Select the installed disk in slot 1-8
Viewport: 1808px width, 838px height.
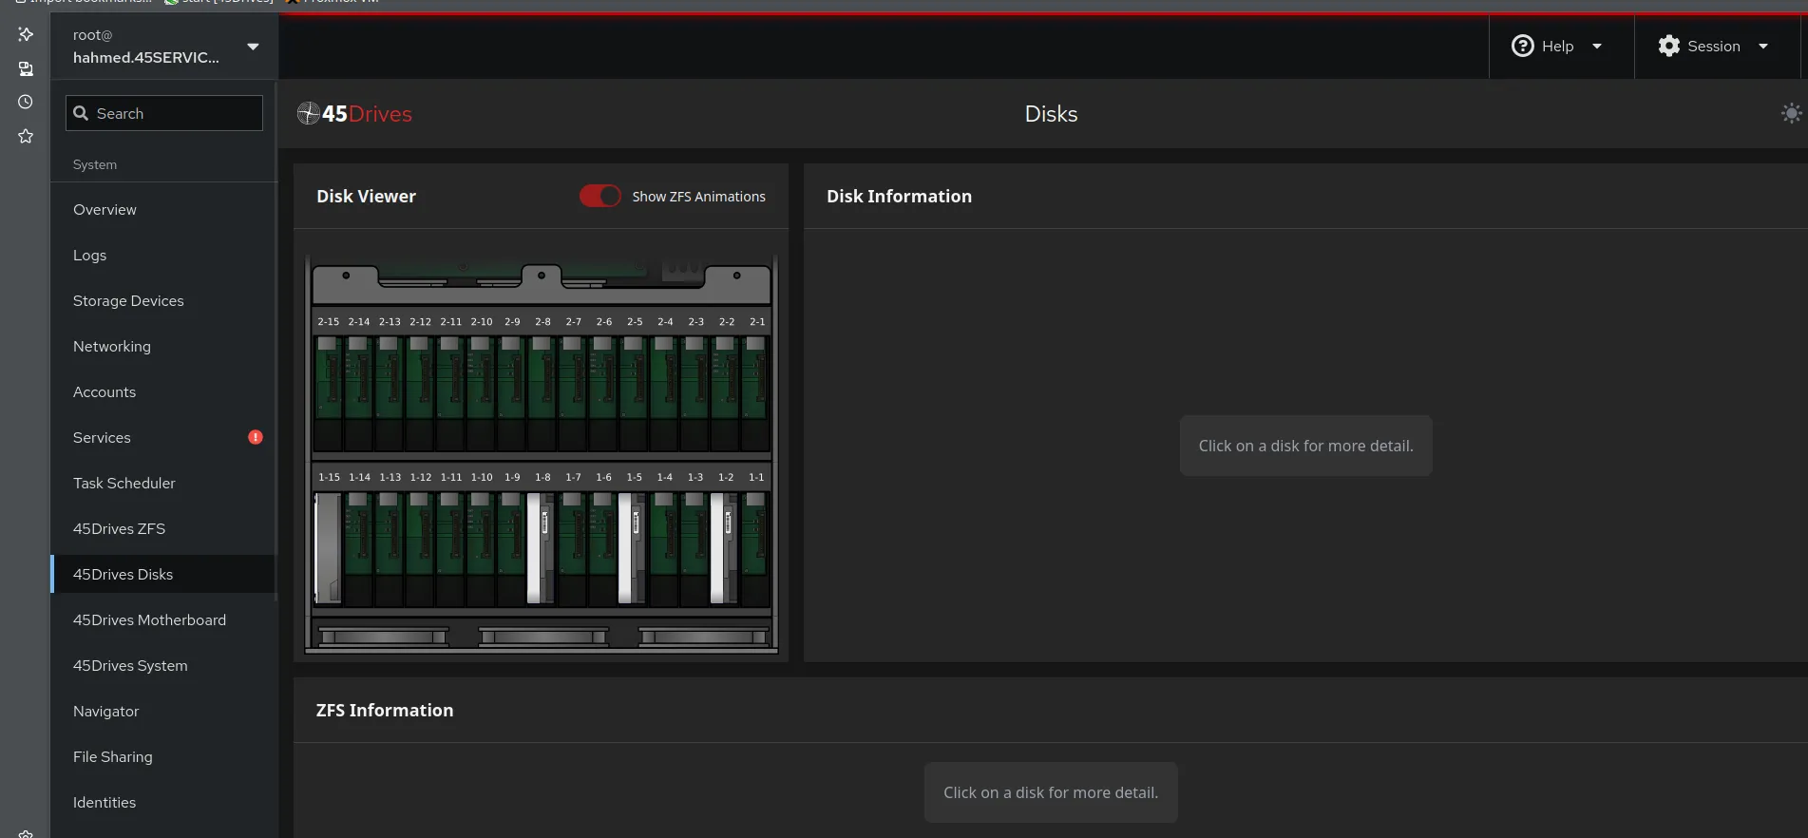click(x=542, y=547)
